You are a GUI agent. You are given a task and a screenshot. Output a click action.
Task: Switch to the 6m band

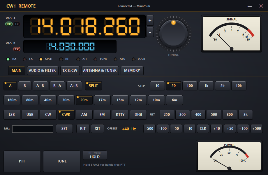174,100
